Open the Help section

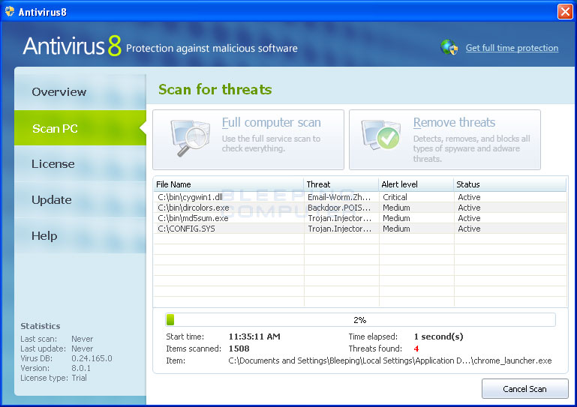click(80, 235)
